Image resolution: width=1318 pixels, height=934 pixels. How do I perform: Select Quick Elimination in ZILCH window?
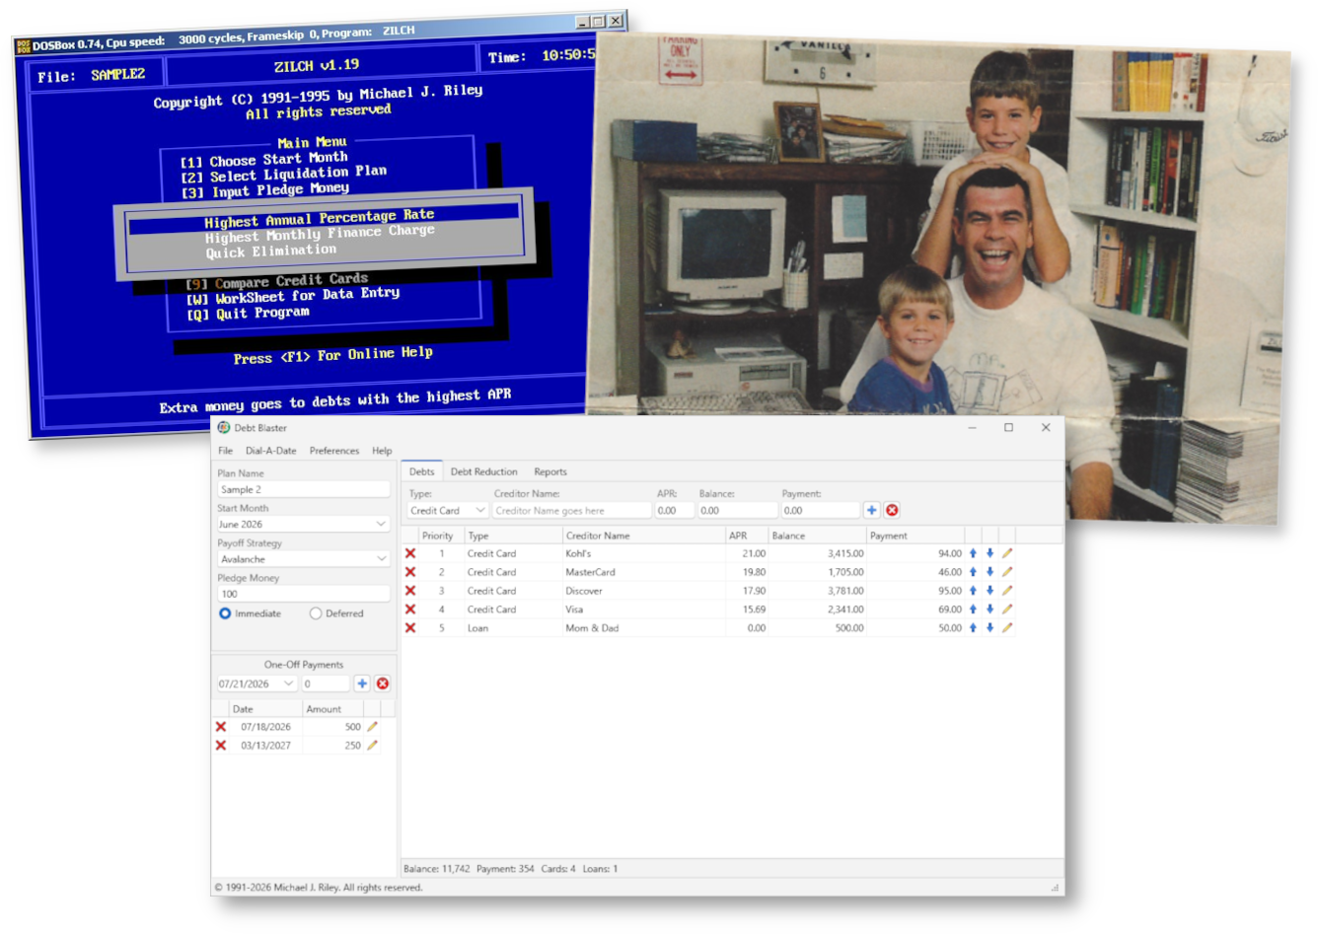(271, 251)
